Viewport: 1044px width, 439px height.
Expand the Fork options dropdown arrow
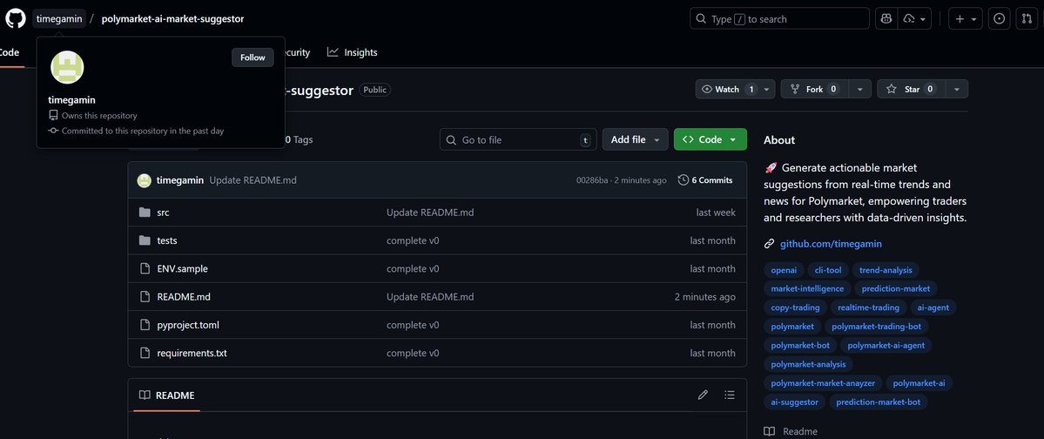860,89
